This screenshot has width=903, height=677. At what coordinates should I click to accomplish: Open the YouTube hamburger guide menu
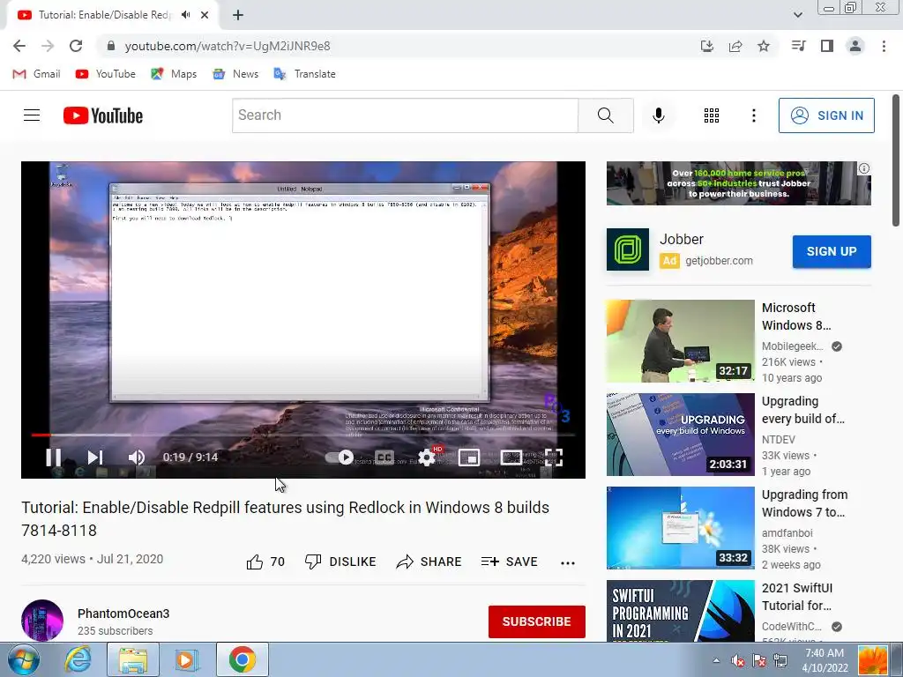tap(32, 115)
